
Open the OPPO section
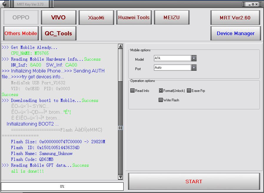click(x=21, y=17)
